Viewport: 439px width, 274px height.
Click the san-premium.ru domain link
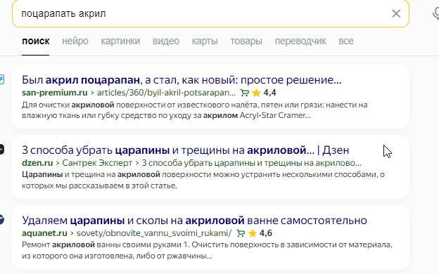(55, 93)
